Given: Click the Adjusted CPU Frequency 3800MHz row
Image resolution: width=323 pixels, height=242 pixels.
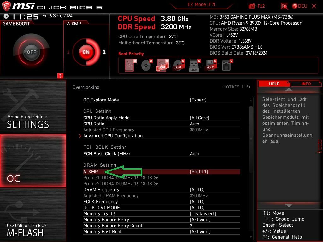Looking at the screenshot, I should pos(161,130).
